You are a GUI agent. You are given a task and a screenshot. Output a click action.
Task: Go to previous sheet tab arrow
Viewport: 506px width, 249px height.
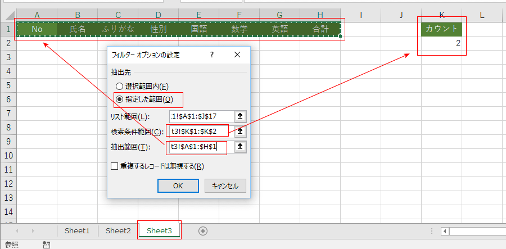[x=17, y=231]
